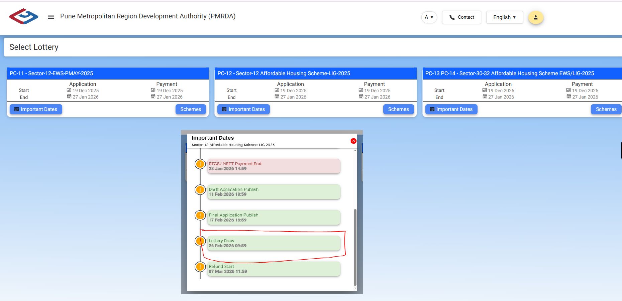Click the PMRDA logo icon

click(x=23, y=16)
